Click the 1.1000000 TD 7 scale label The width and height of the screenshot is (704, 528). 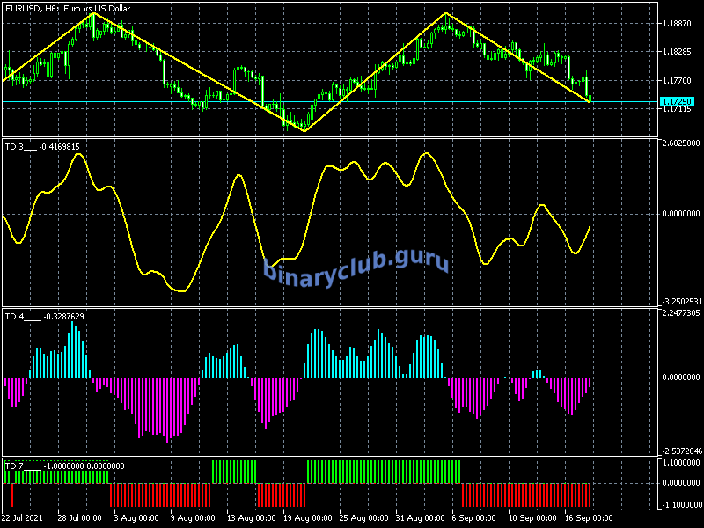point(680,462)
